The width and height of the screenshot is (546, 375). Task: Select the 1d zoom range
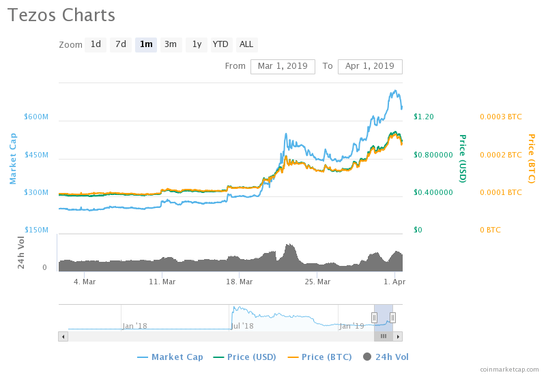point(96,44)
